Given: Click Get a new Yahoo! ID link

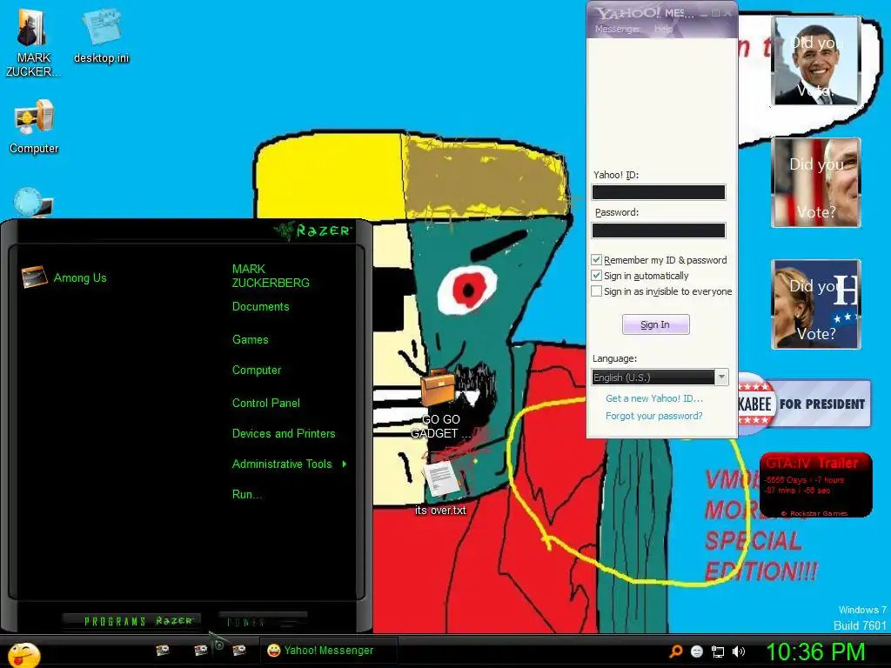Looking at the screenshot, I should (x=654, y=398).
